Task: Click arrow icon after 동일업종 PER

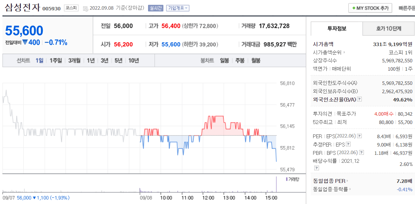Action: [347, 181]
